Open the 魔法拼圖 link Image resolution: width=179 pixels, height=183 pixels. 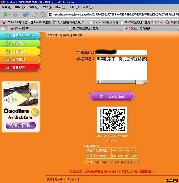coord(65,35)
